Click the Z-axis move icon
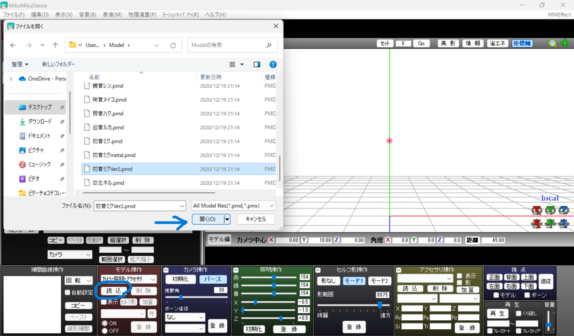This screenshot has height=336, width=574. click(x=563, y=223)
